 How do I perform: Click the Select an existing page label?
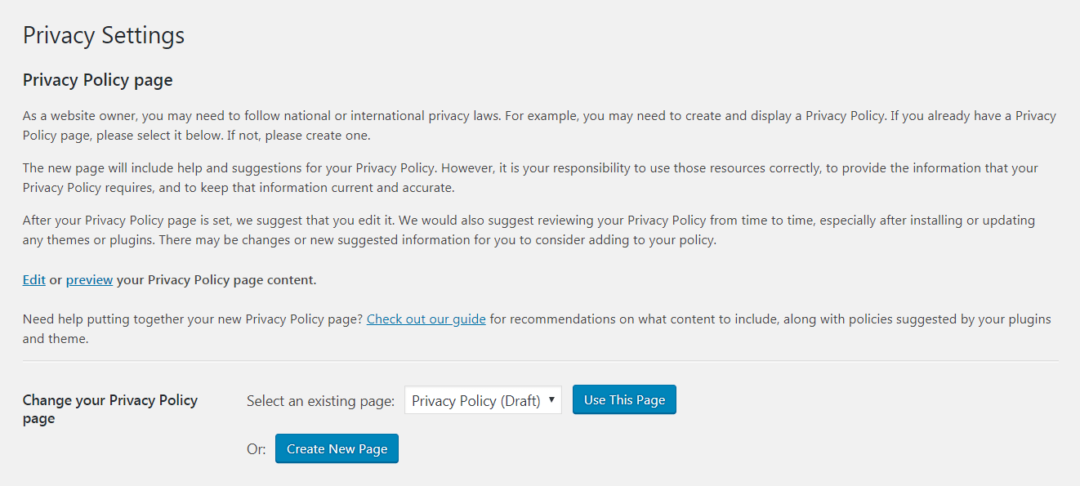pyautogui.click(x=319, y=399)
